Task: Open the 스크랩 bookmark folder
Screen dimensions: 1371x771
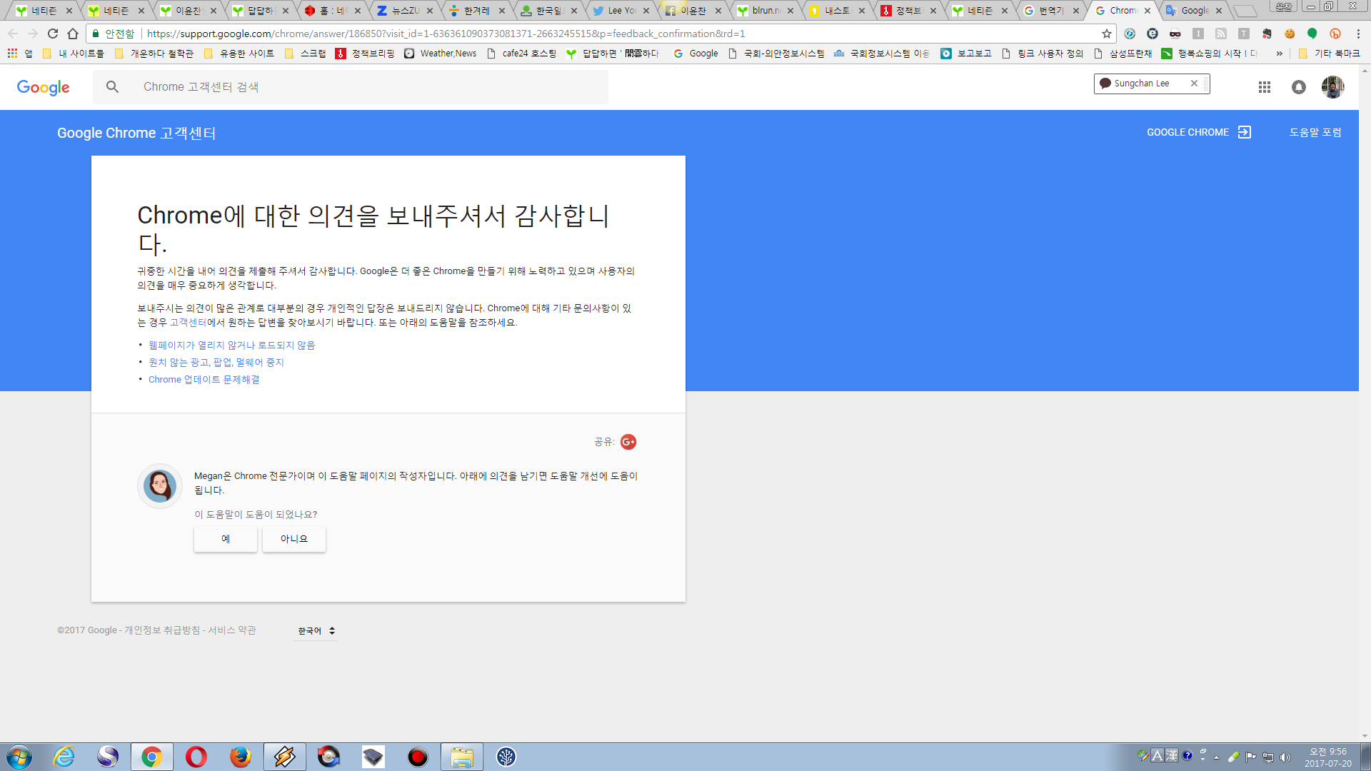Action: pos(306,54)
